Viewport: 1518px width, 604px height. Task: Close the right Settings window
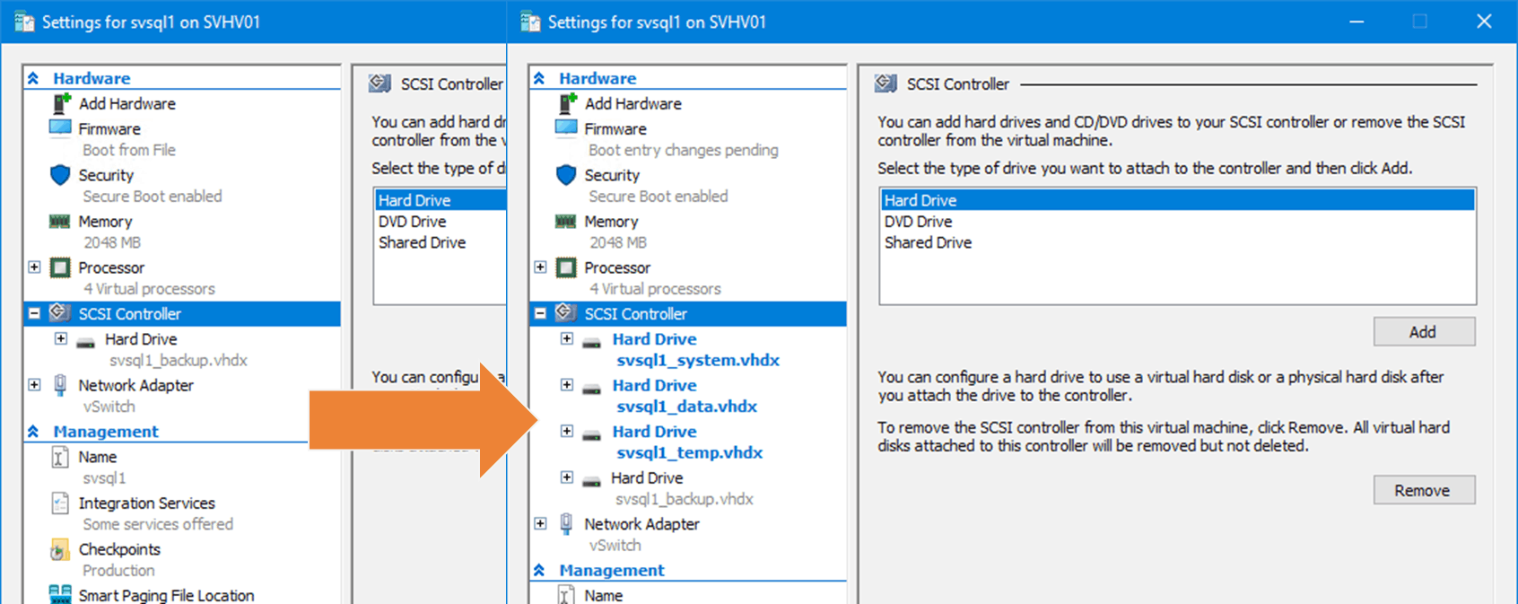pos(1485,22)
